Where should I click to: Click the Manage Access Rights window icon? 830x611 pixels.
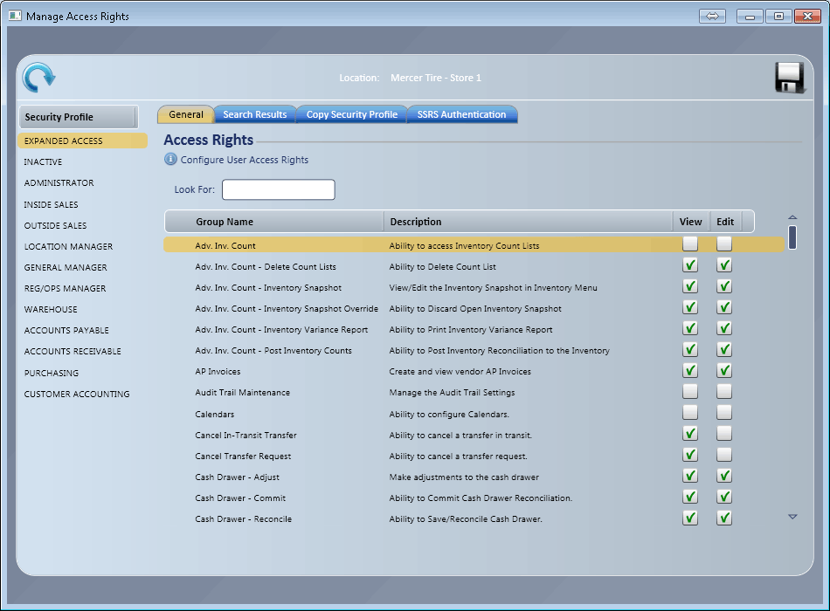tap(15, 16)
